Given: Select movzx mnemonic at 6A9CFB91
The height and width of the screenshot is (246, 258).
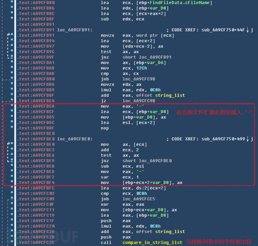Looking at the screenshot, I should point(107,36).
